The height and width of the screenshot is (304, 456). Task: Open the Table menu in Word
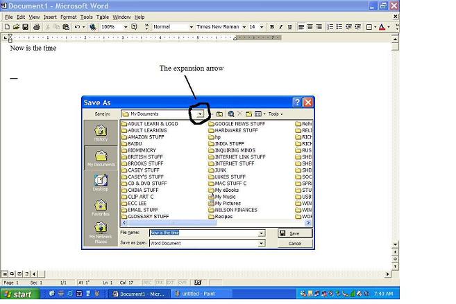click(103, 17)
